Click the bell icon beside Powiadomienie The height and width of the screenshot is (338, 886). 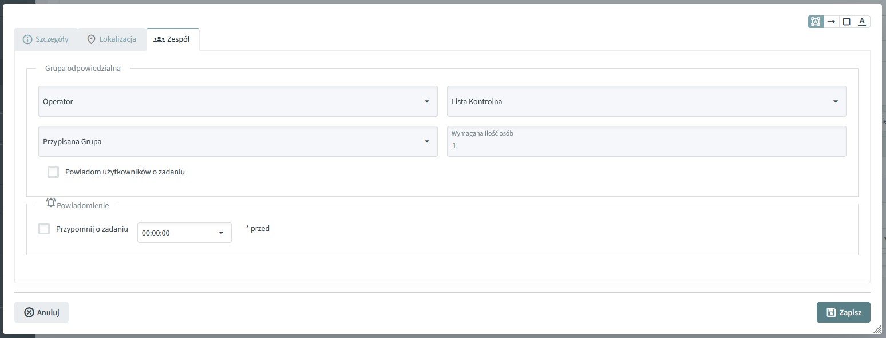[51, 202]
